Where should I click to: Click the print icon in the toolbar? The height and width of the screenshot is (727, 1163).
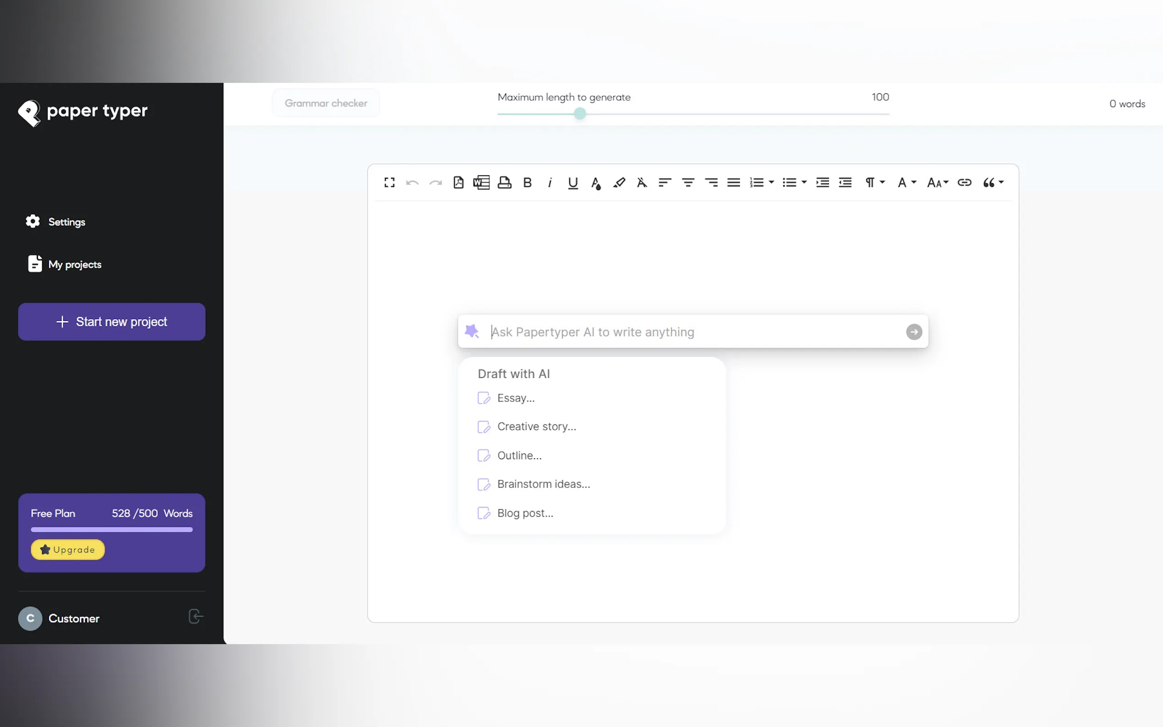pyautogui.click(x=504, y=182)
